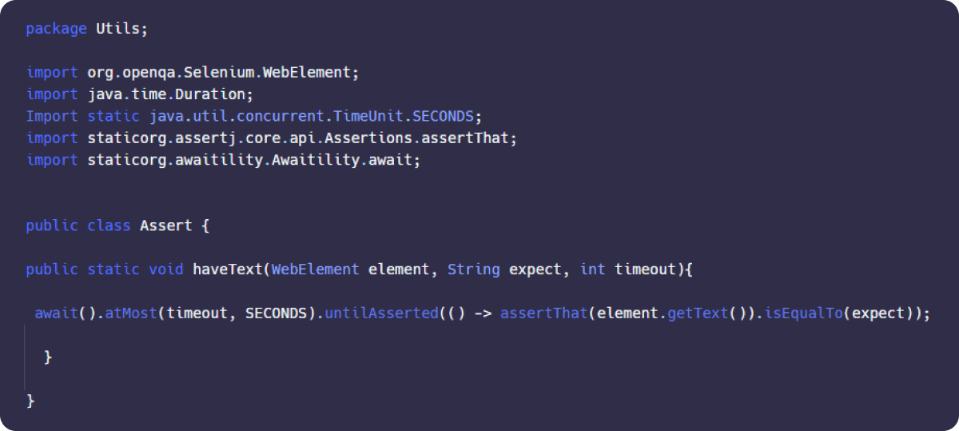This screenshot has height=431, width=959.
Task: Click the "String" parameter type
Action: click(474, 269)
